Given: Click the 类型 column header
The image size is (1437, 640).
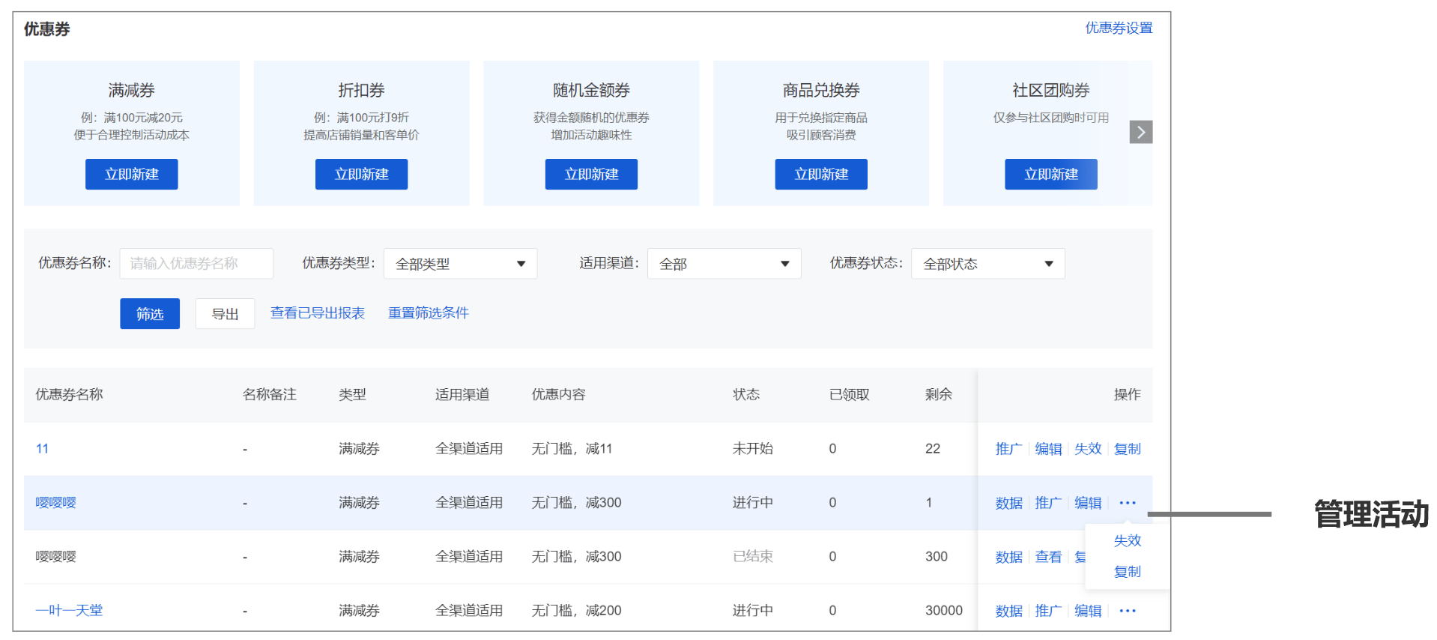Looking at the screenshot, I should click(352, 394).
